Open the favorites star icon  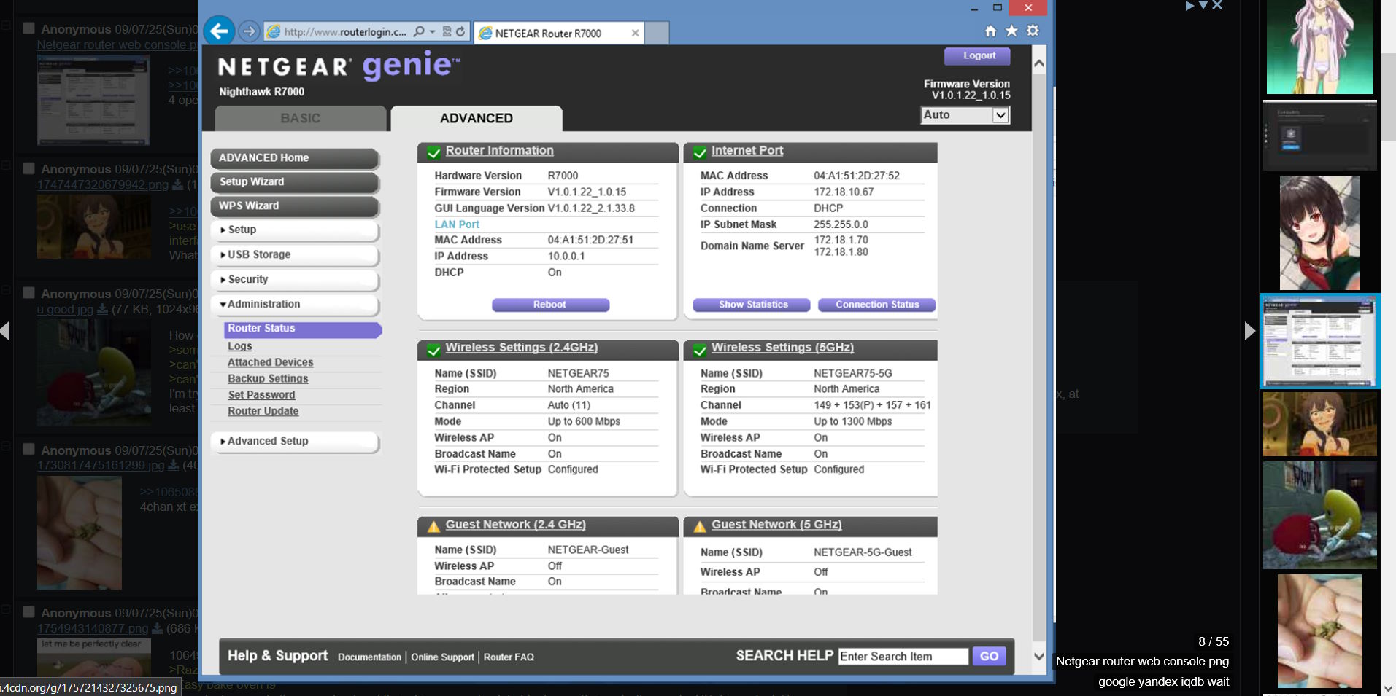[1011, 31]
